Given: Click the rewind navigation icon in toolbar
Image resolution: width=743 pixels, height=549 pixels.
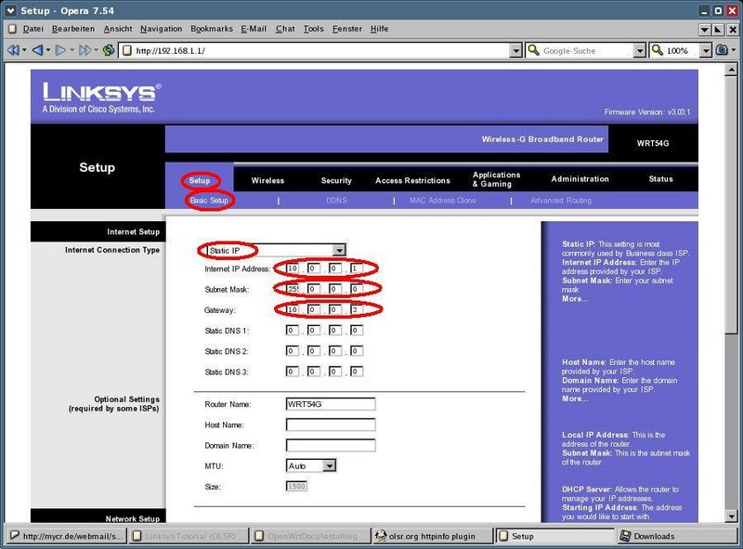Looking at the screenshot, I should tap(13, 50).
